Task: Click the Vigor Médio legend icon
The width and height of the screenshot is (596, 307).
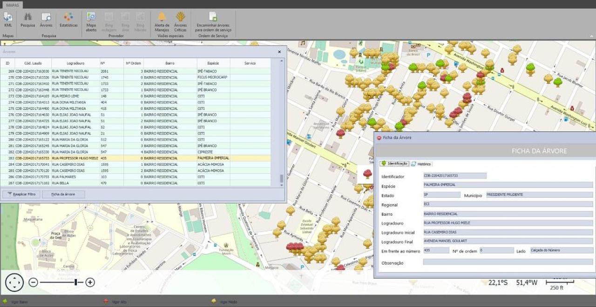Action: 214,301
